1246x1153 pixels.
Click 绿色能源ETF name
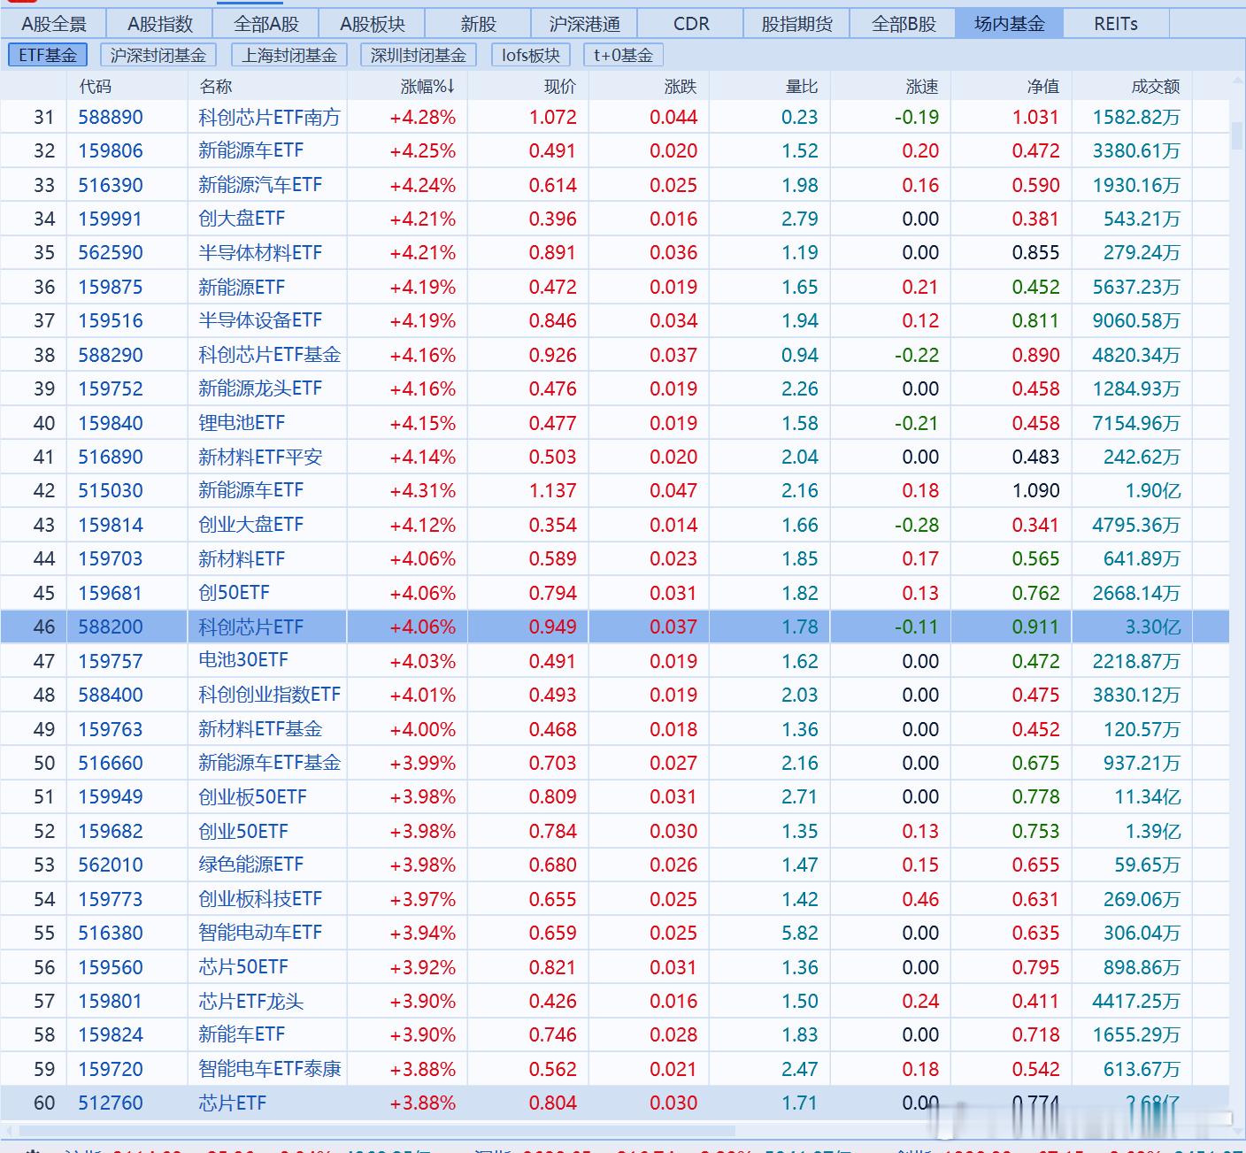(x=251, y=865)
